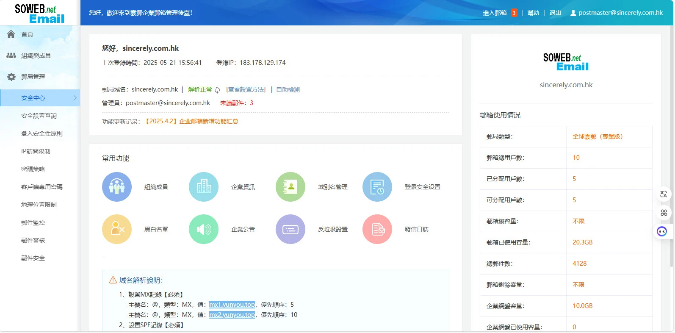Image resolution: width=675 pixels, height=333 pixels.
Task: Open the 反垃圾設置 icon
Action: coord(290,229)
